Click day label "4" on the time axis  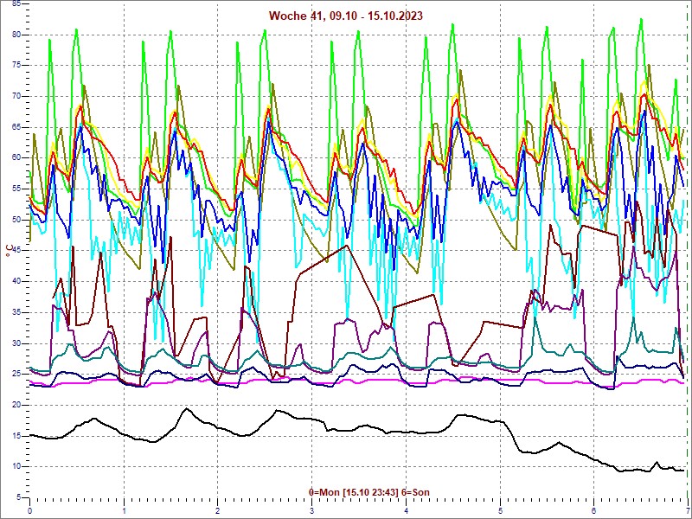[x=406, y=511]
